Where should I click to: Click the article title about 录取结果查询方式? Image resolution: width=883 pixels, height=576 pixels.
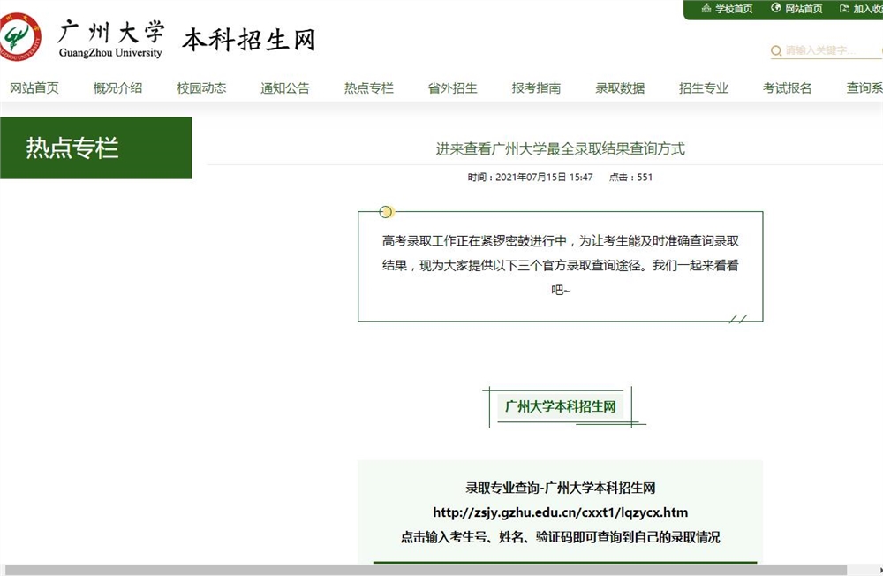561,148
